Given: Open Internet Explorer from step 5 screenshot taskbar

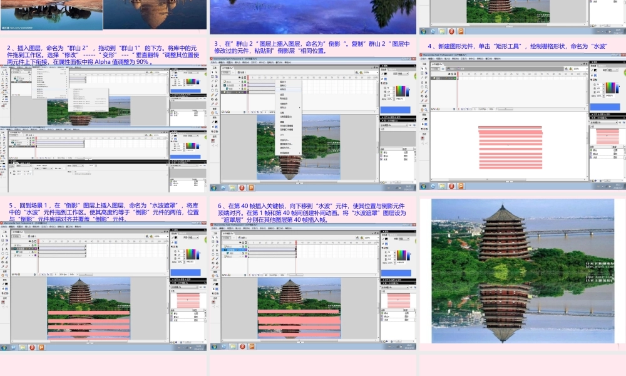Looking at the screenshot, I should (x=13, y=347).
